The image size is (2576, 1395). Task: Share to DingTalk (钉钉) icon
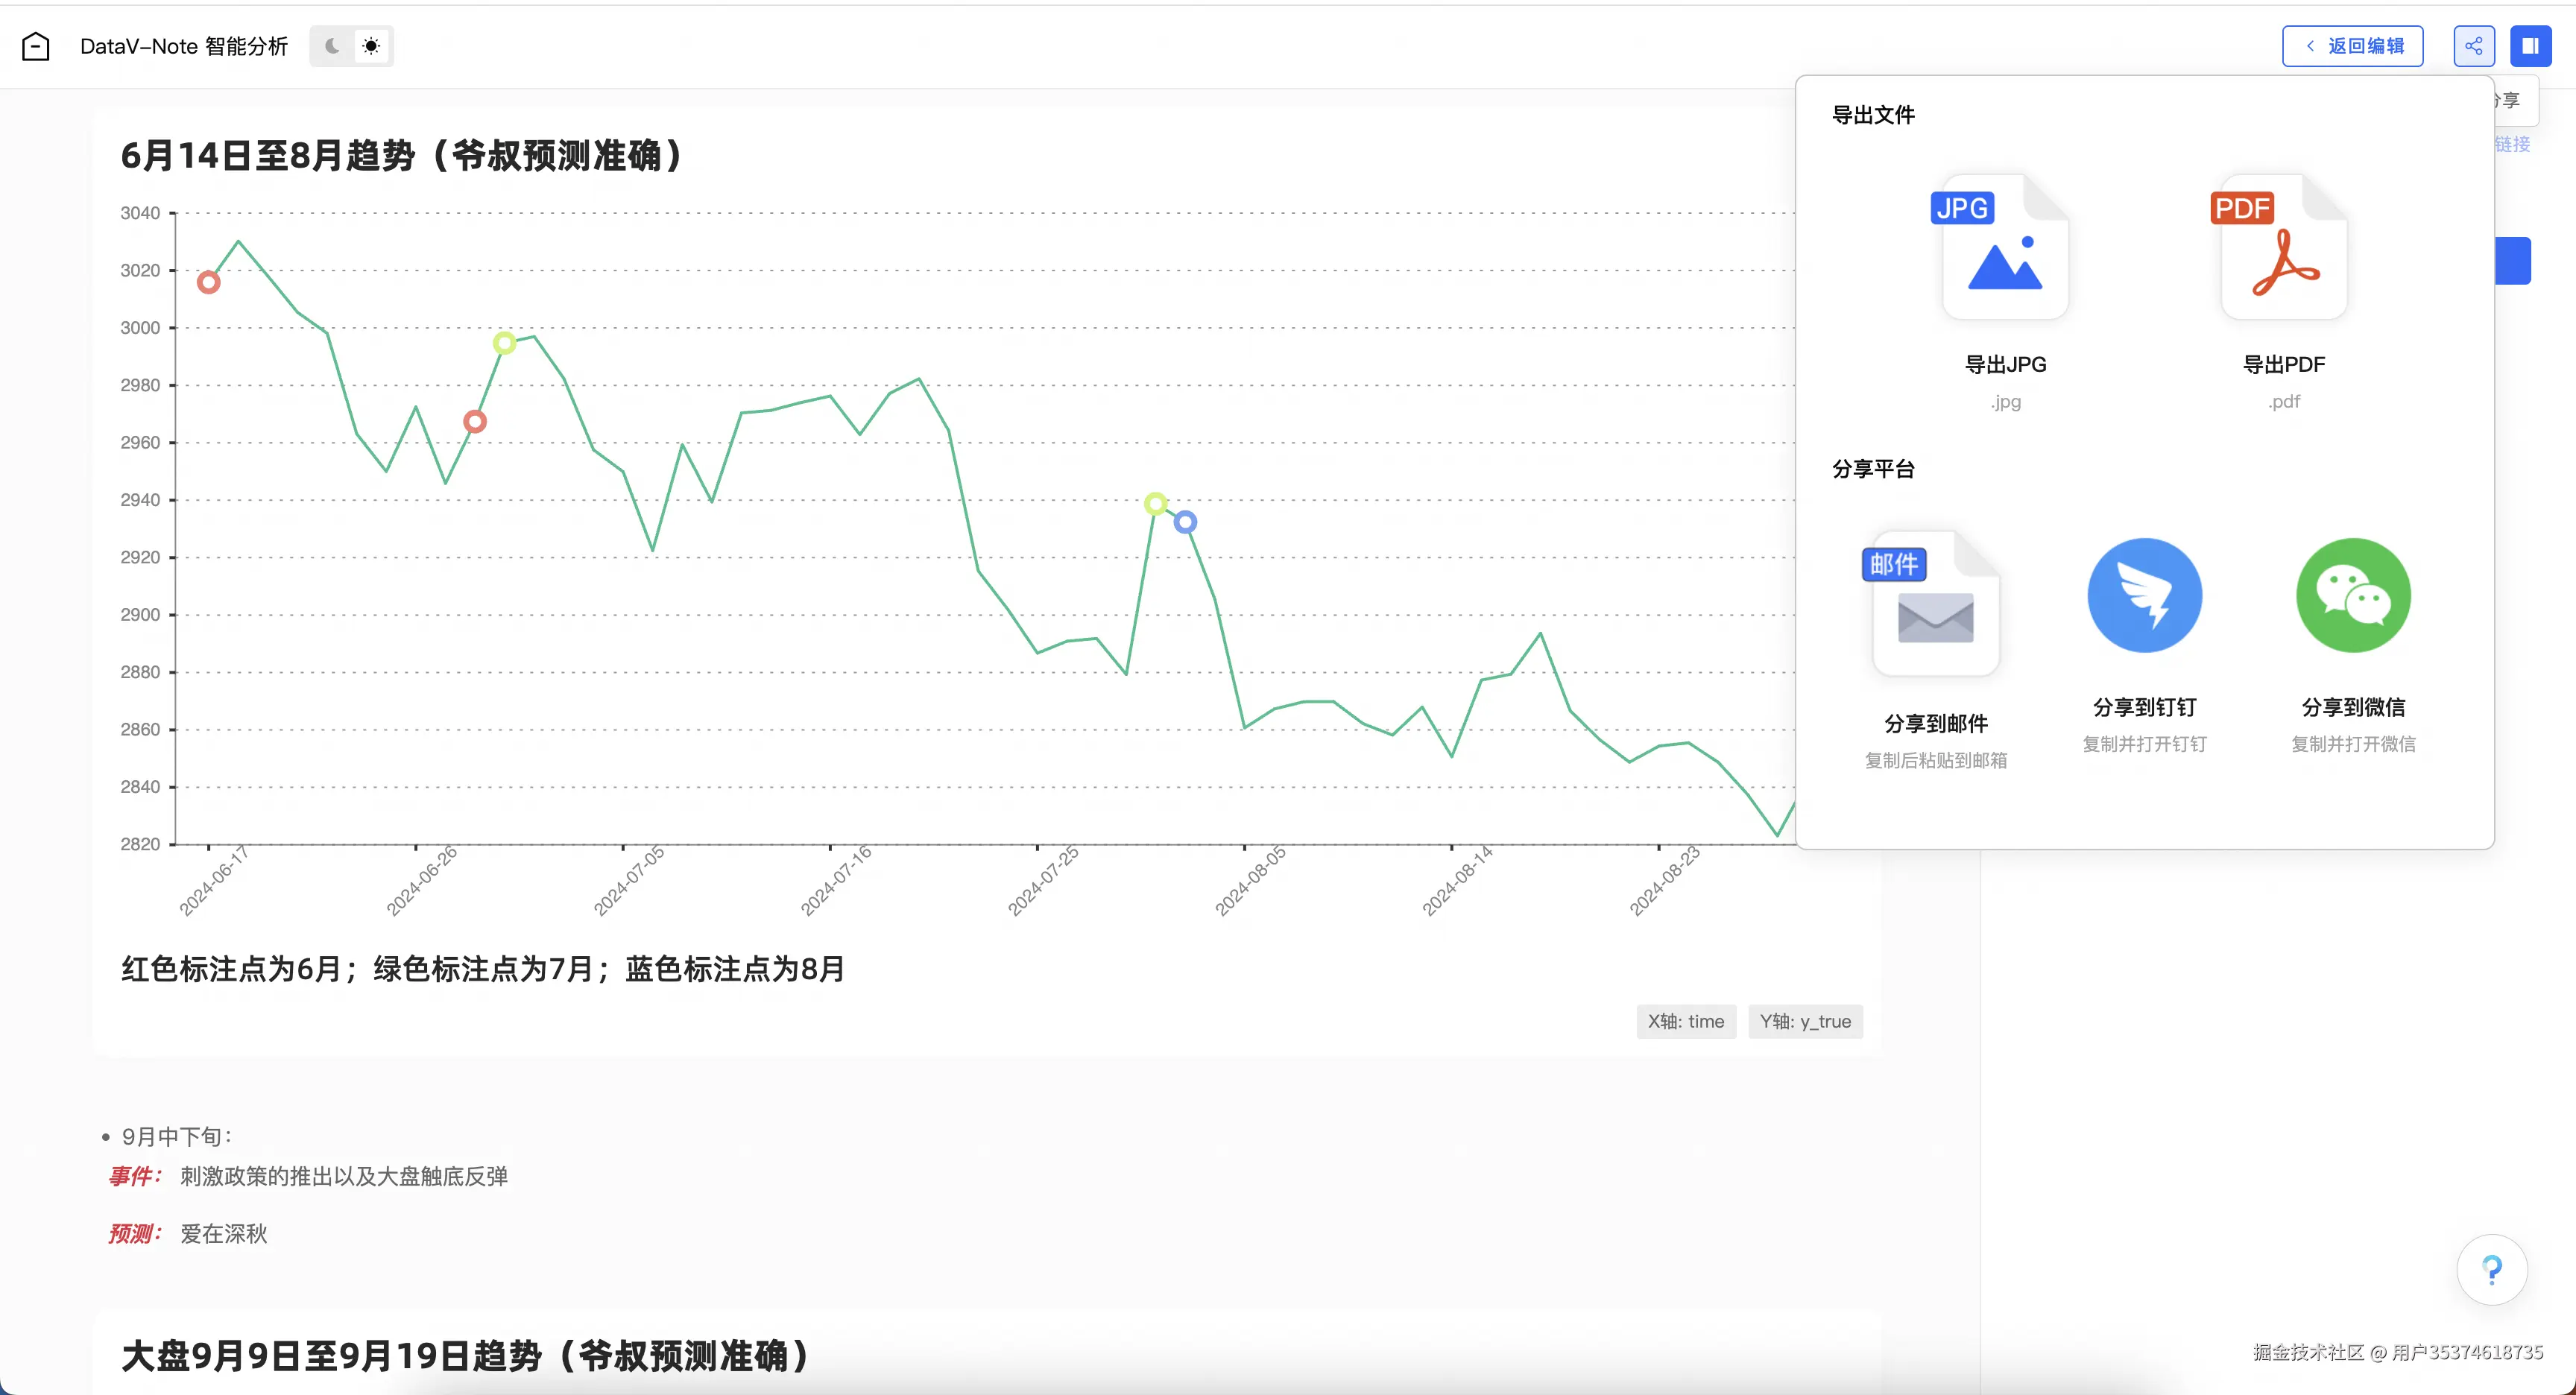tap(2144, 596)
